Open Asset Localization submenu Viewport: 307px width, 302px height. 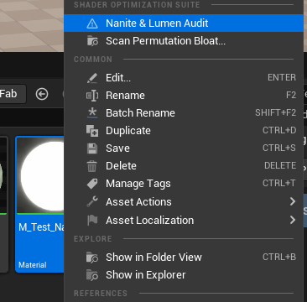pos(184,220)
